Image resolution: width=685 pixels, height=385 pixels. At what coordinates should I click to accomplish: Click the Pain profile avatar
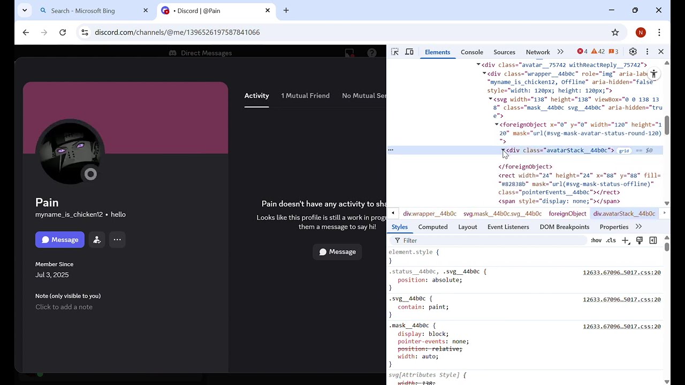(x=70, y=152)
